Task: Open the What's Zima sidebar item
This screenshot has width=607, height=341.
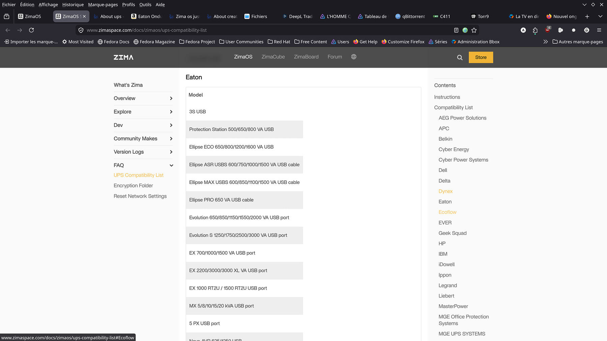Action: 128,85
